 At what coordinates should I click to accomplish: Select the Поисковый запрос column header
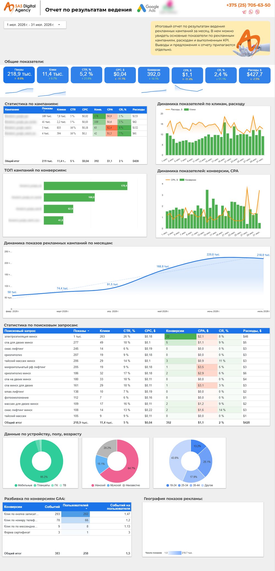(x=20, y=331)
